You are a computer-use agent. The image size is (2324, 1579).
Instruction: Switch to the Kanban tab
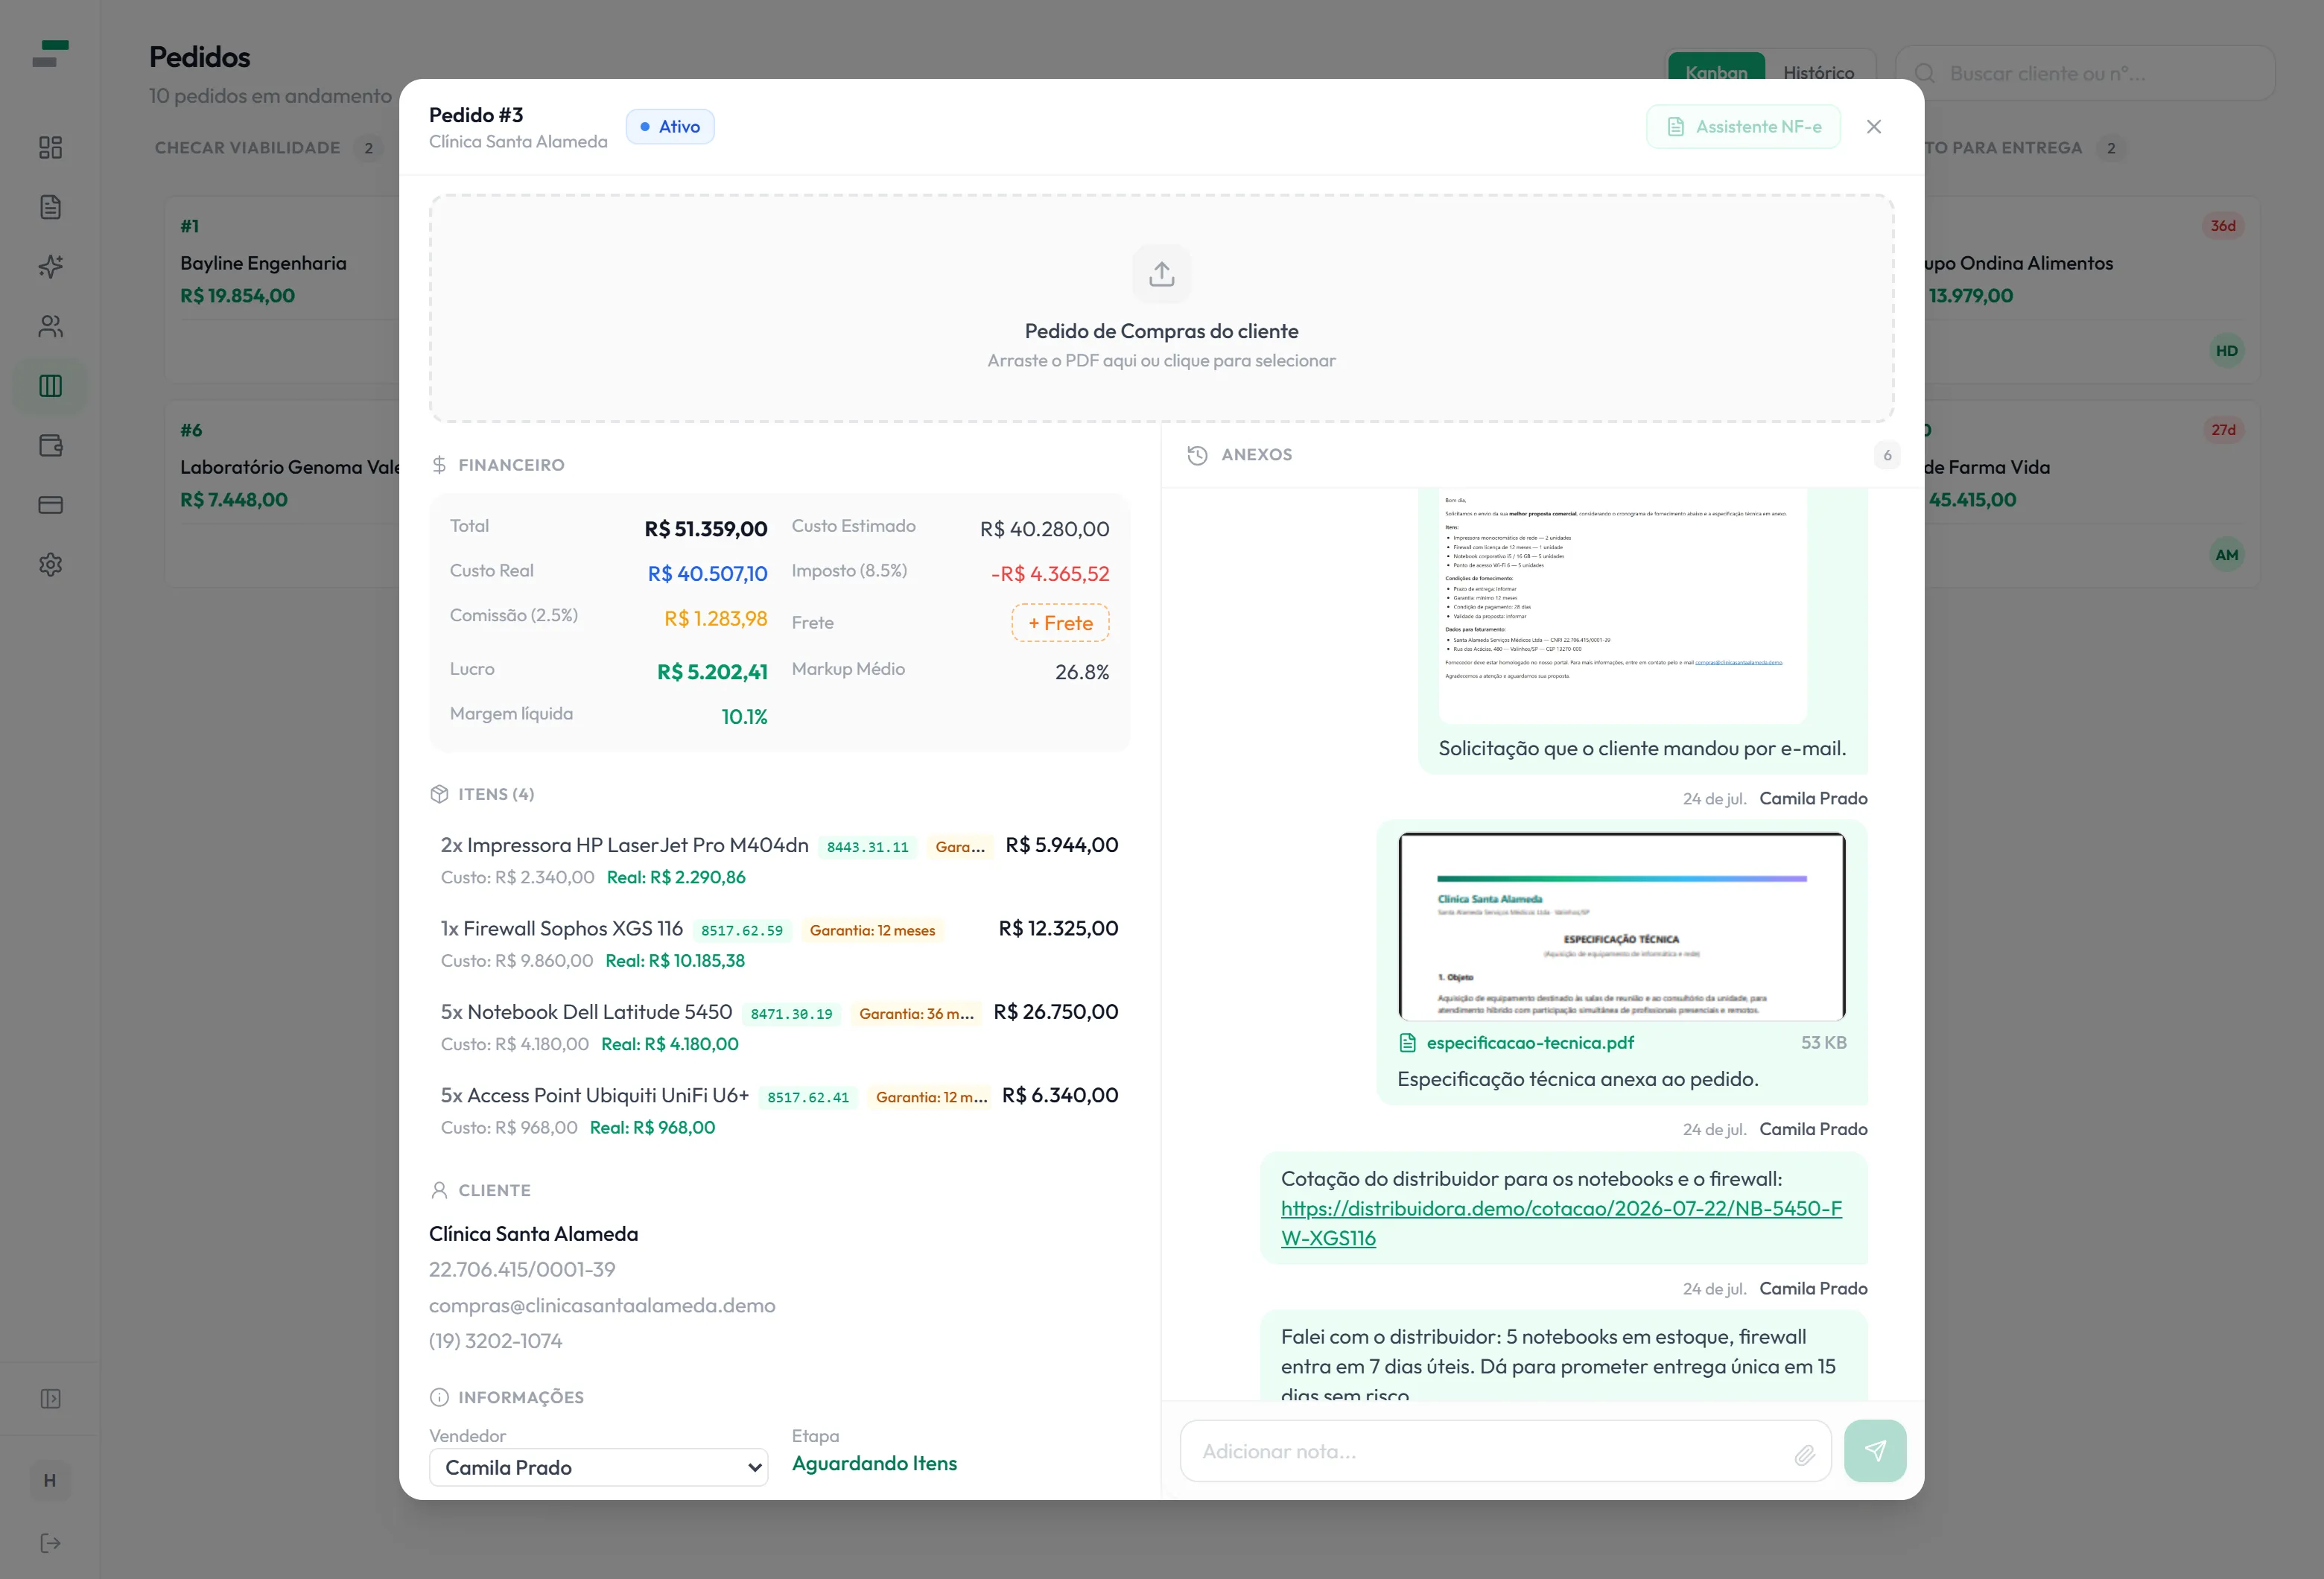click(1716, 72)
